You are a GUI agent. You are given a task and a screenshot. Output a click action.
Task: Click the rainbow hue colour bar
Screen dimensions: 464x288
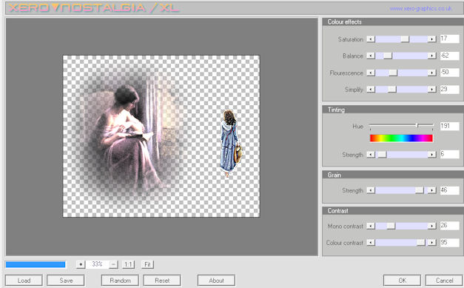401,138
